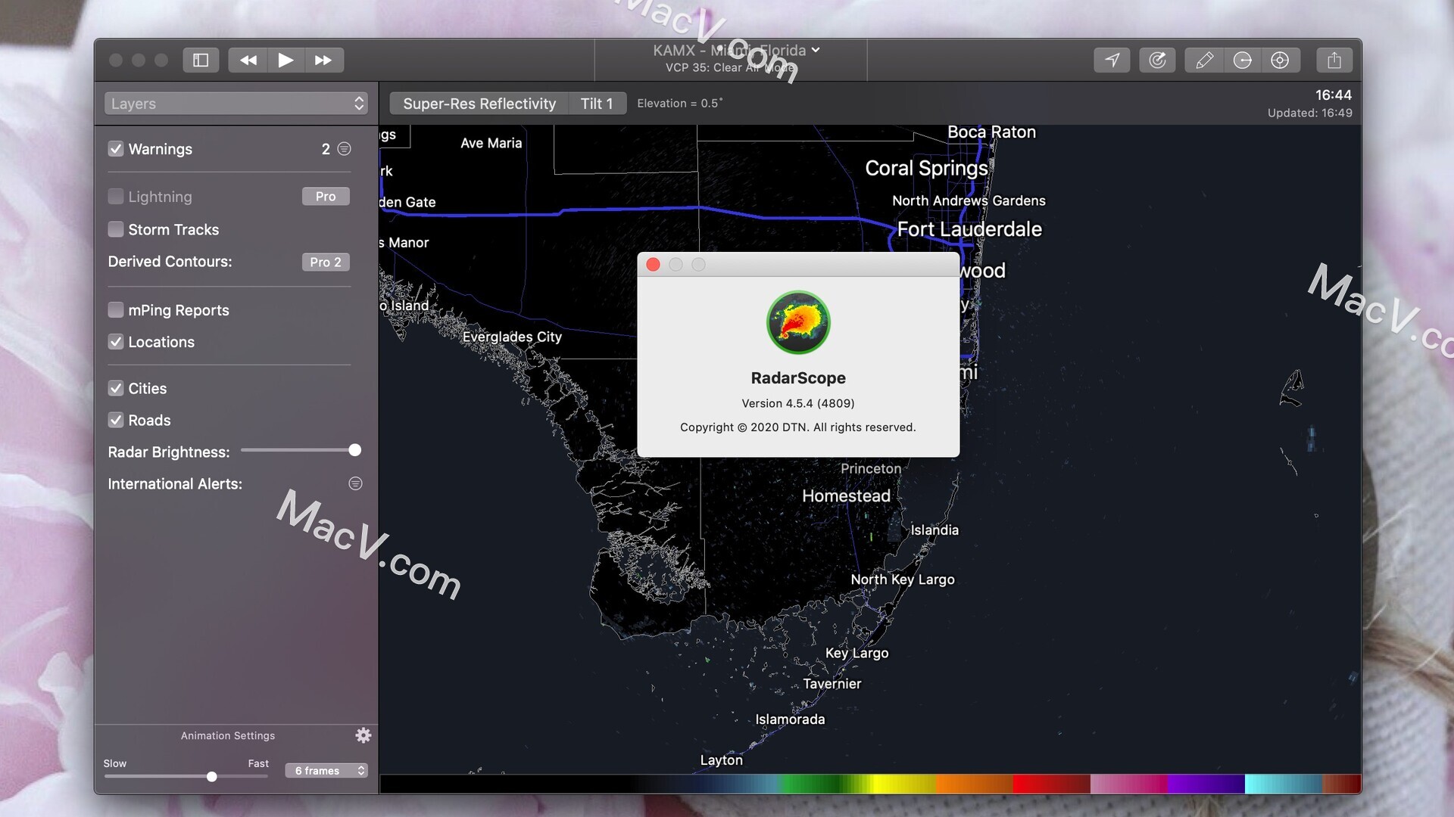The height and width of the screenshot is (817, 1454).
Task: Open the distance measure circle tool
Action: [x=1242, y=60]
